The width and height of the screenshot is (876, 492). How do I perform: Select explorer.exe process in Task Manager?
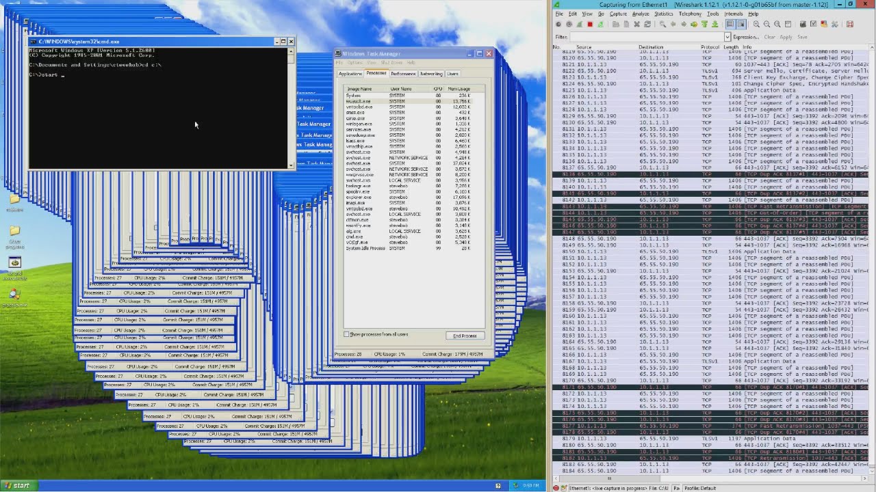[409, 197]
